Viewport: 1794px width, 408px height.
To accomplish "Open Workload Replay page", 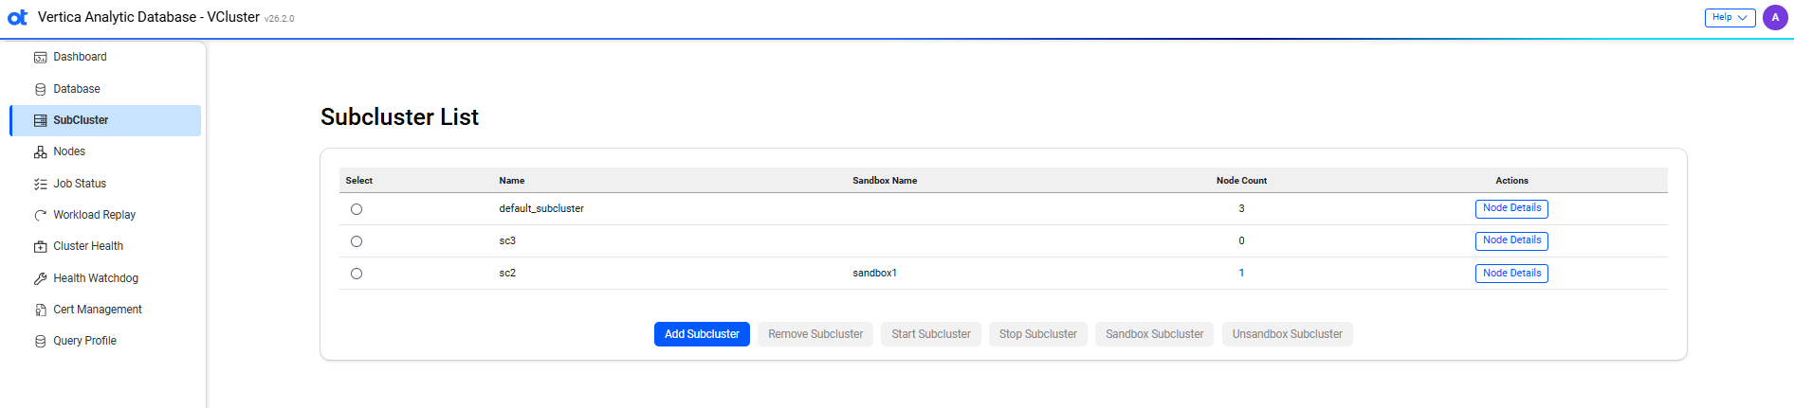I will 105,215.
